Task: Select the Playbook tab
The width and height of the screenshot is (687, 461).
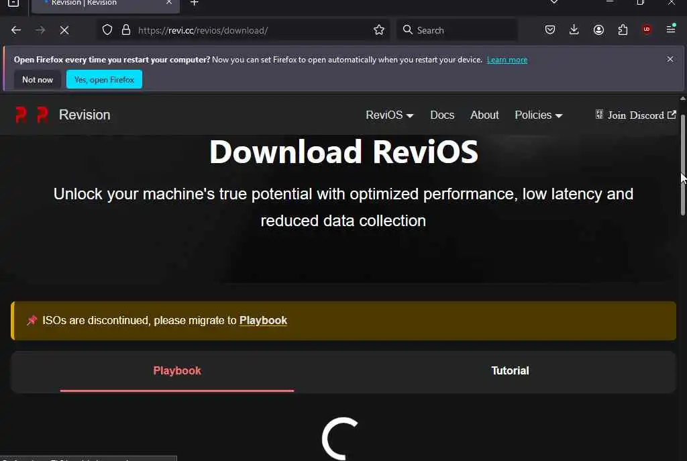Action: (x=177, y=370)
